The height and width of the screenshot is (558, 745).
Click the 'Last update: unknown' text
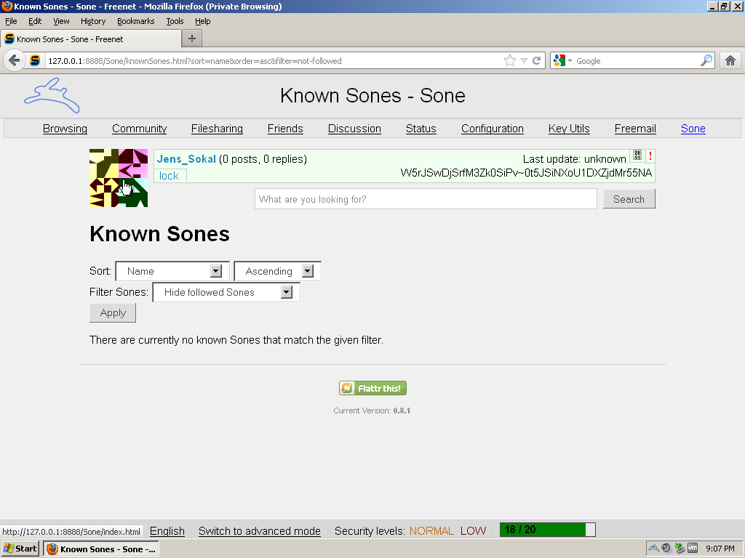575,159
